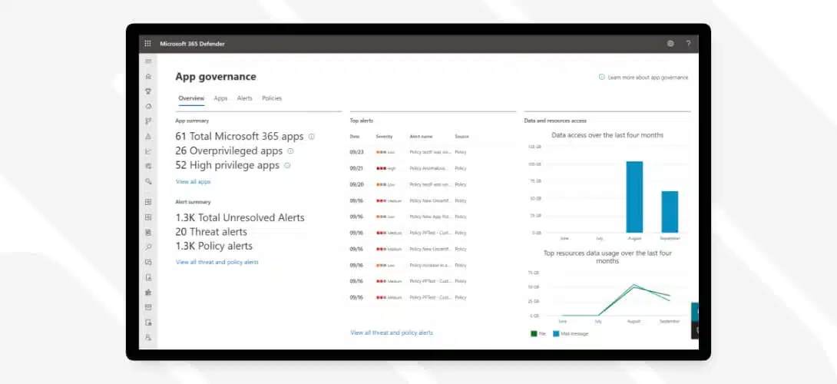Click info icon beside Overprivileged apps
The width and height of the screenshot is (837, 384).
click(290, 151)
